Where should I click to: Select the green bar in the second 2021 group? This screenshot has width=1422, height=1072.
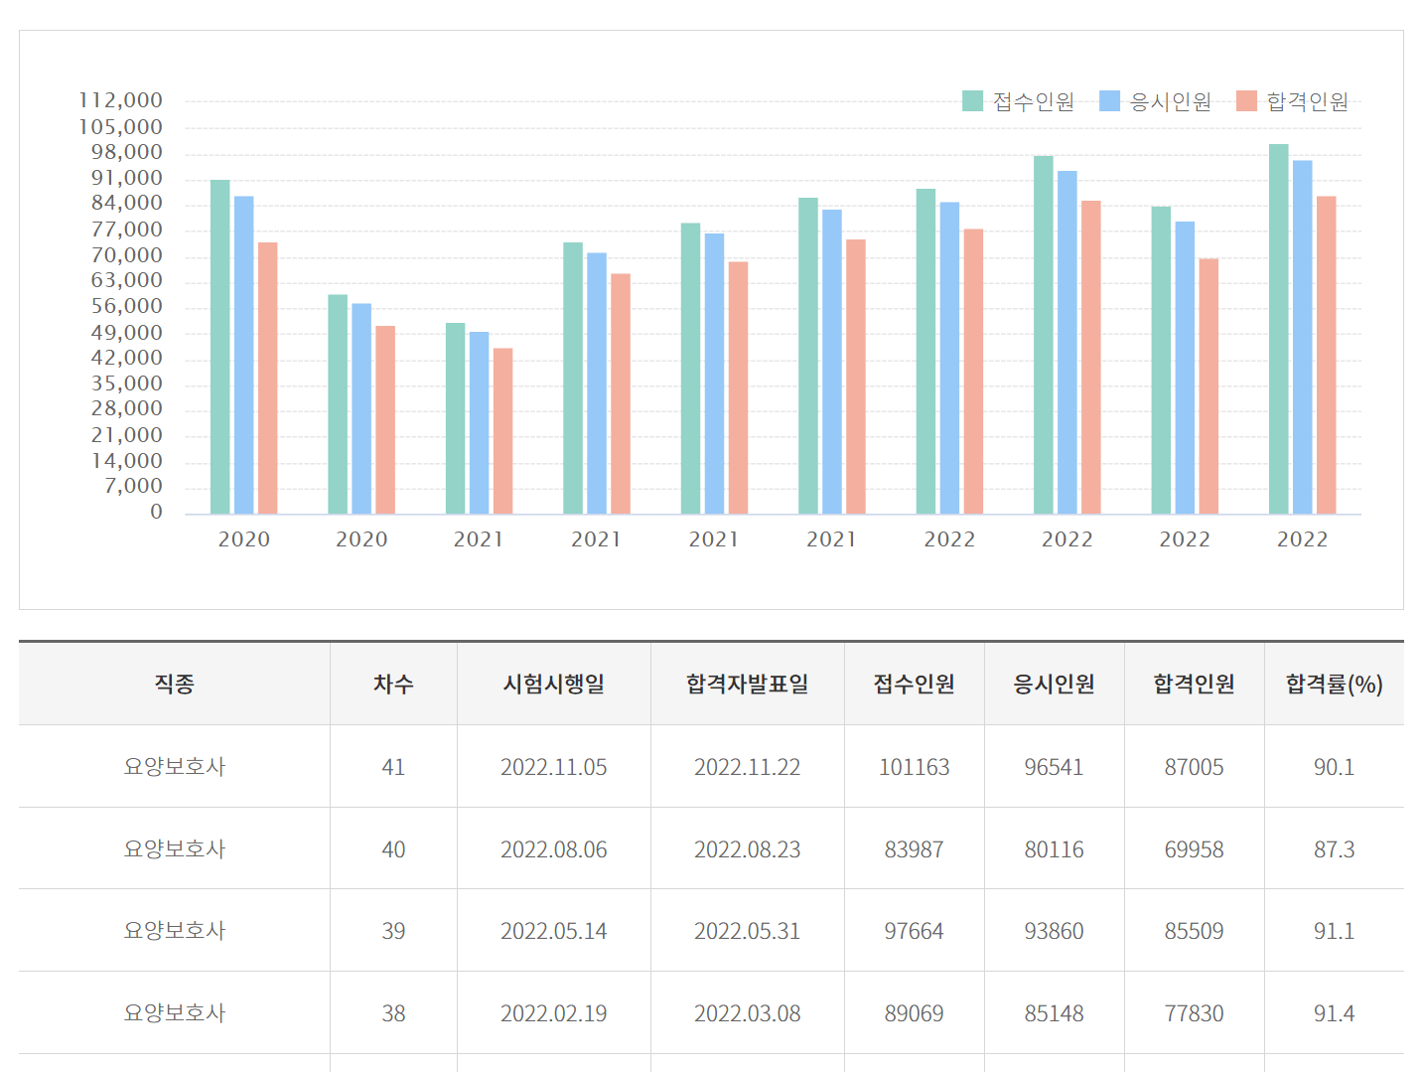(574, 378)
